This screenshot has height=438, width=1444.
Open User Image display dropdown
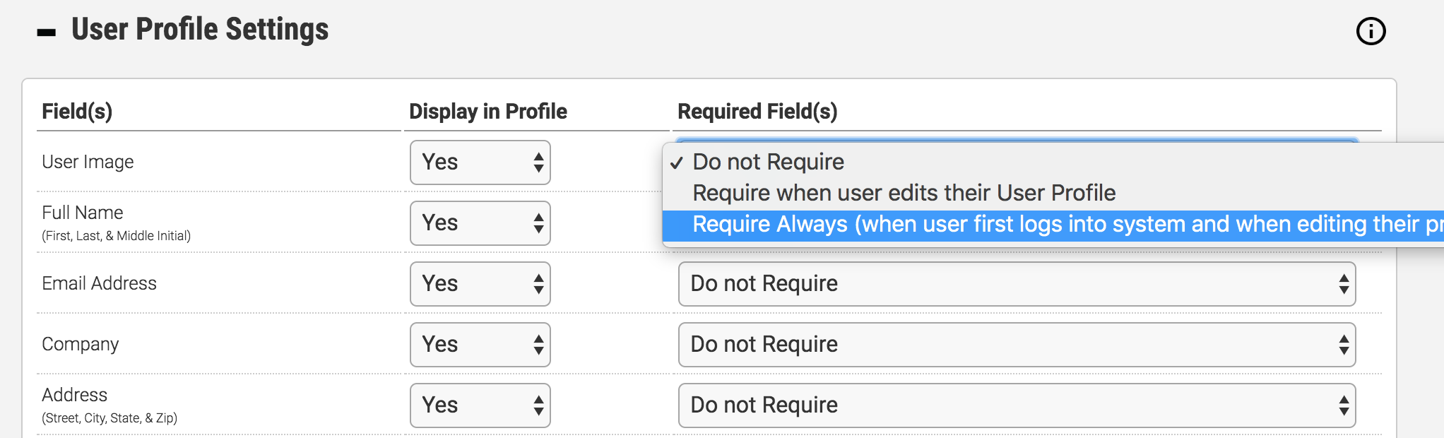480,162
